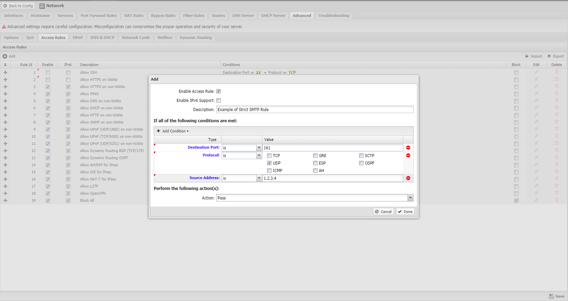Click the Export arrow icon
This screenshot has height=301, width=568.
point(549,56)
